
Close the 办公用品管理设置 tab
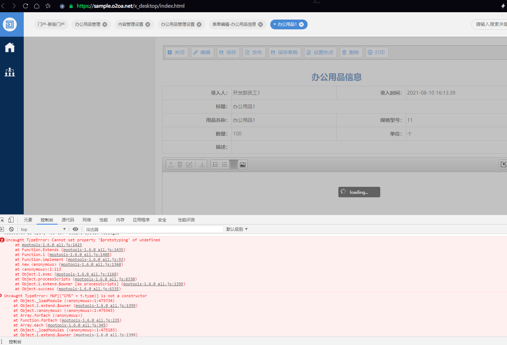pos(199,24)
